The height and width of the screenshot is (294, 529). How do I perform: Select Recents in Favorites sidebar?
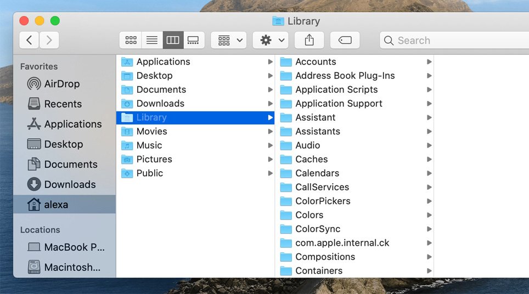(63, 104)
